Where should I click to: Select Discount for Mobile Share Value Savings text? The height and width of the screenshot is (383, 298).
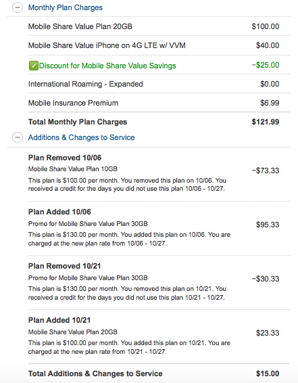pyautogui.click(x=107, y=66)
